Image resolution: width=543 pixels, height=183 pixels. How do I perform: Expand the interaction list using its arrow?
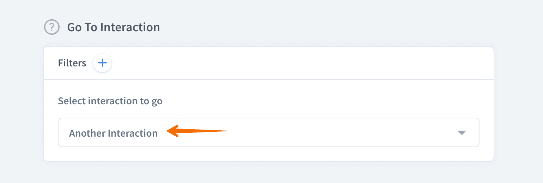[462, 133]
